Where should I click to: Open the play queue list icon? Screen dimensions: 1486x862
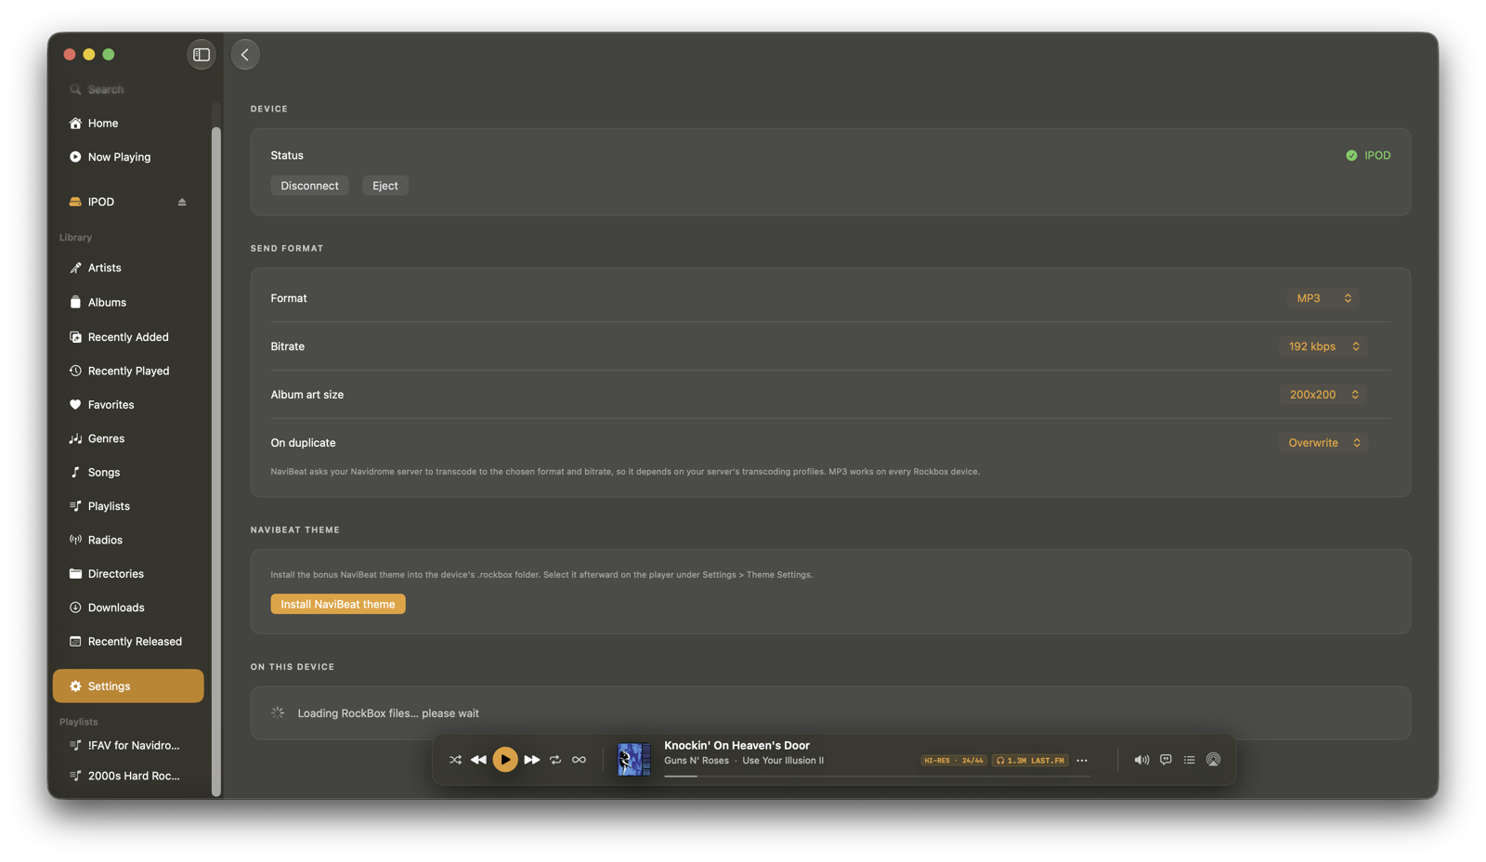[1190, 760]
